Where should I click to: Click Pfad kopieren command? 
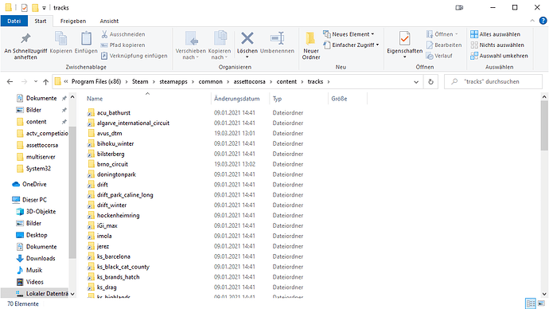(123, 45)
